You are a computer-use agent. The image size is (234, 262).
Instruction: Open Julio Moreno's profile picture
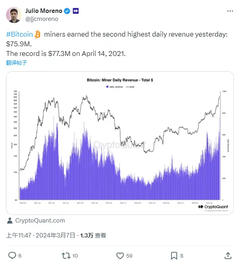pos(14,15)
